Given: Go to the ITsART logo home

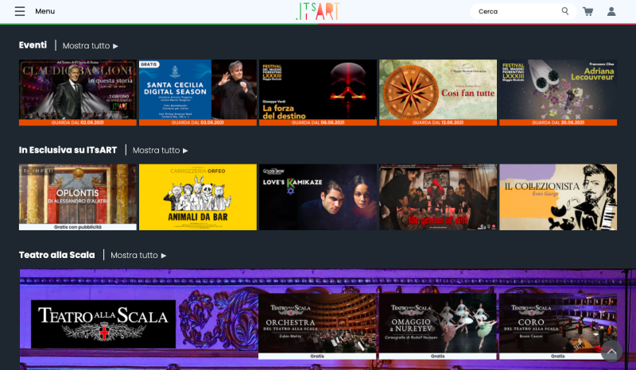Looking at the screenshot, I should (318, 11).
